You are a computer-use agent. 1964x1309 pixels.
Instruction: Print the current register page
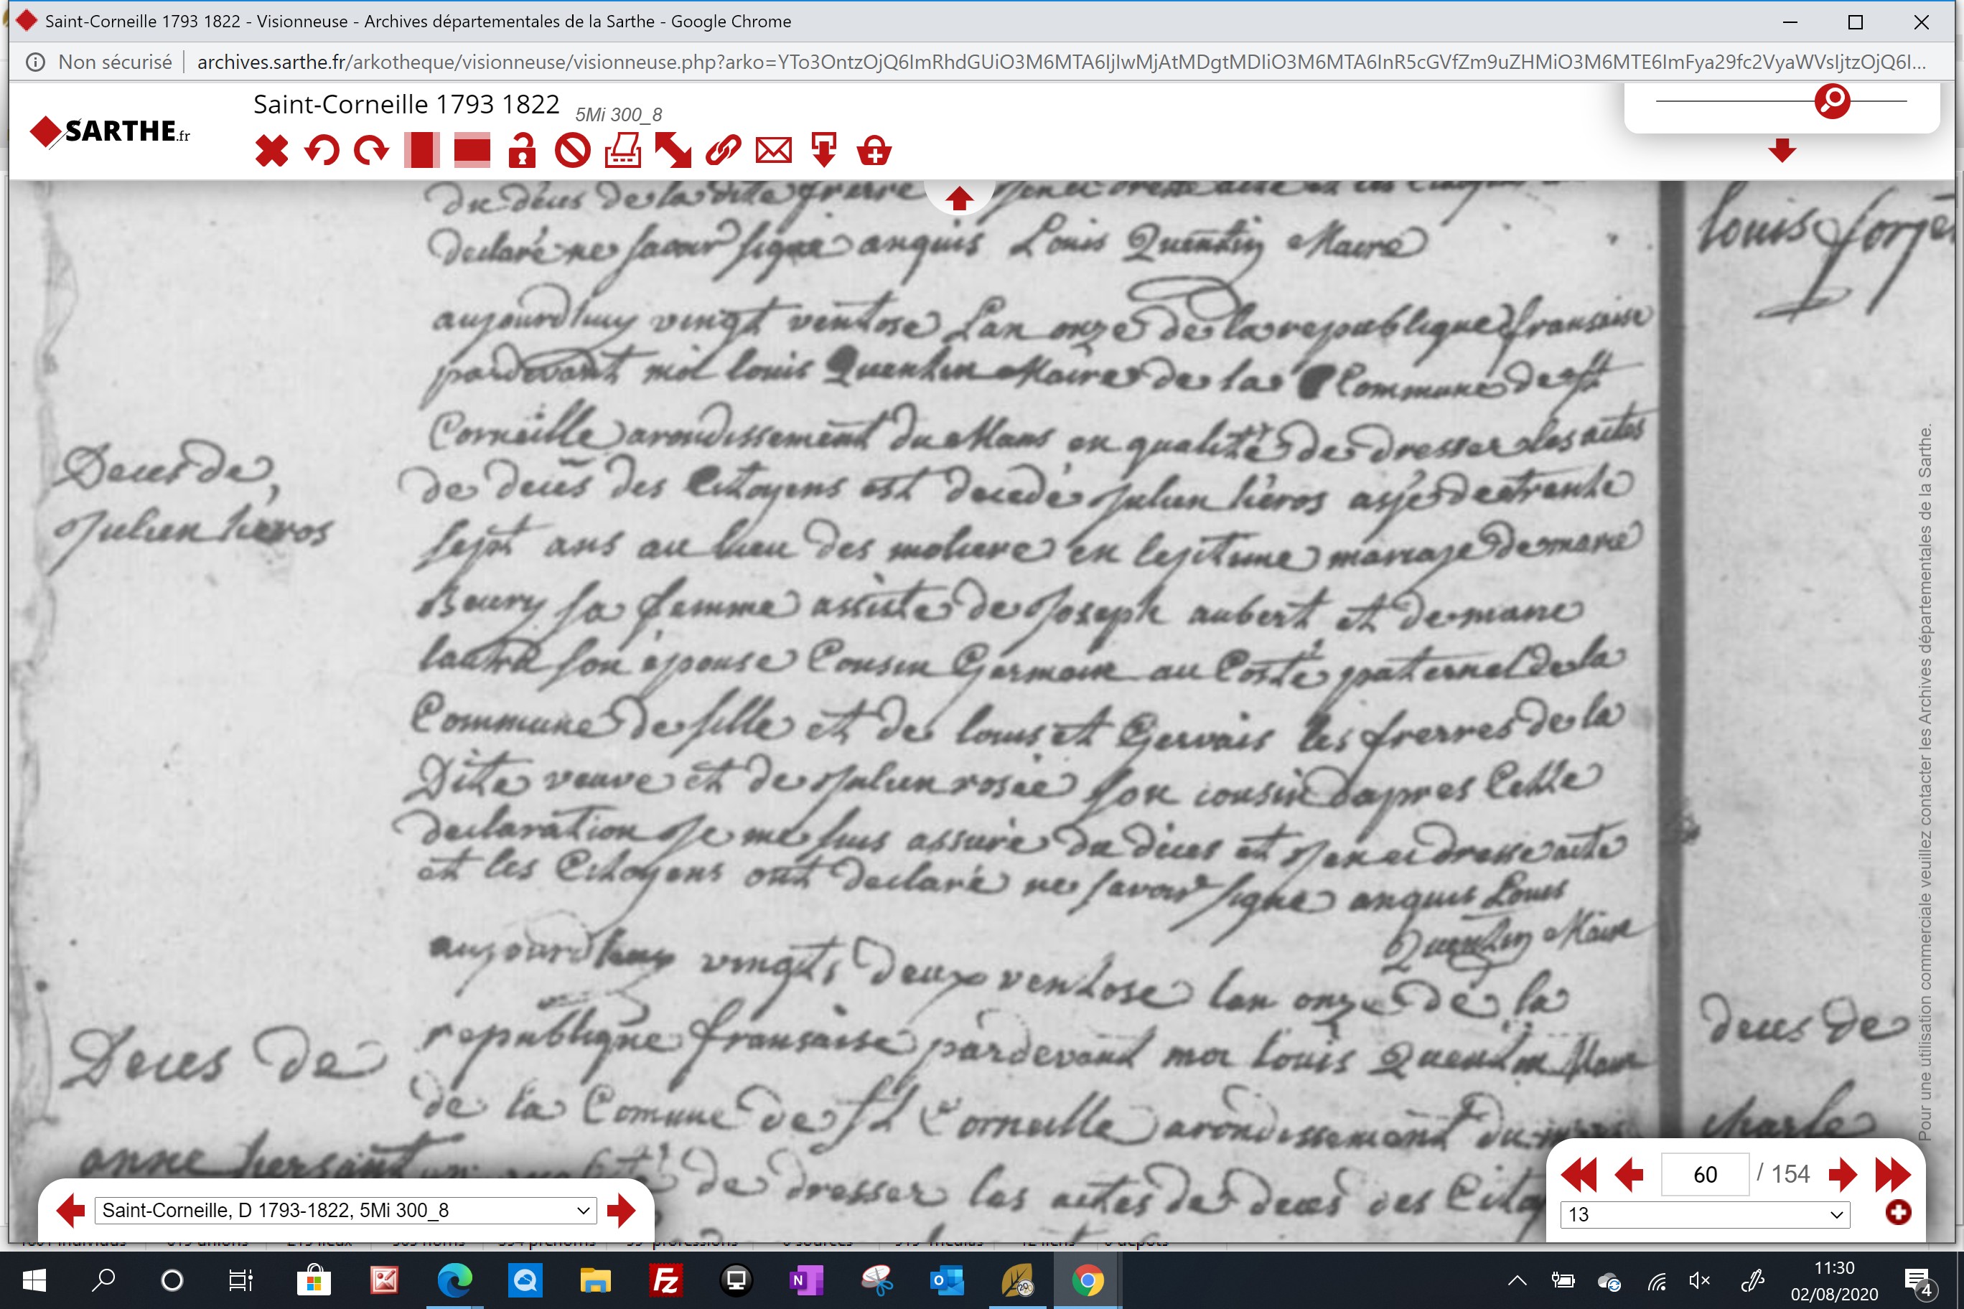[623, 151]
